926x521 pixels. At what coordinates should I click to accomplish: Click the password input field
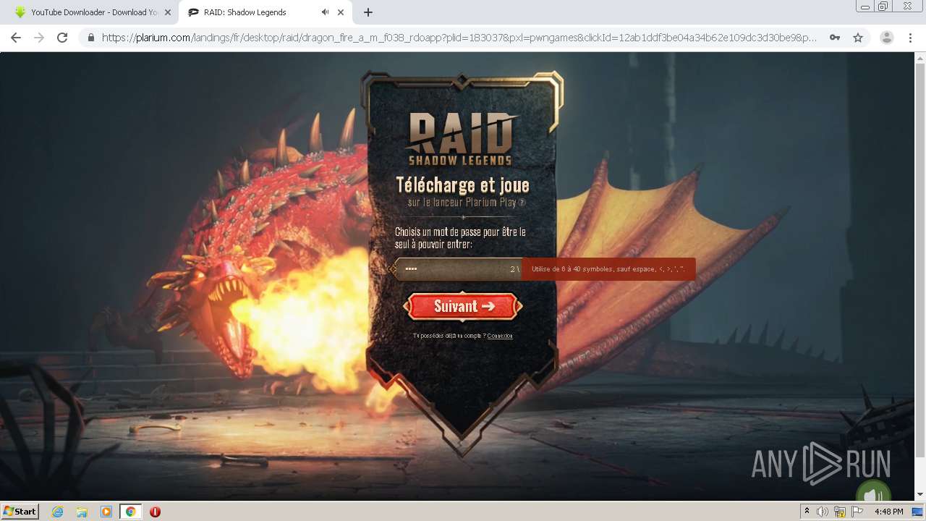(456, 269)
